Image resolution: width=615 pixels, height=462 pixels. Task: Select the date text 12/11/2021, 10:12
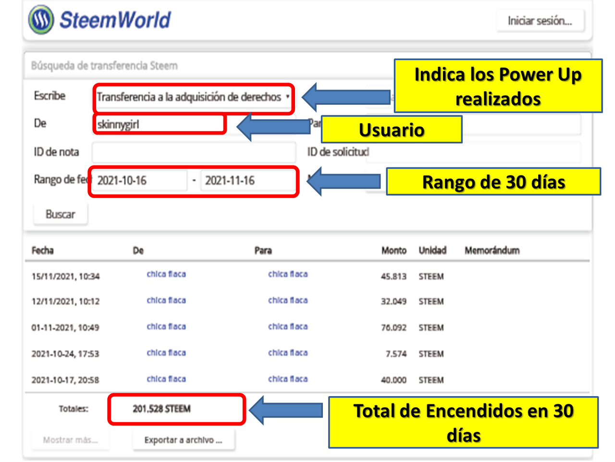66,301
